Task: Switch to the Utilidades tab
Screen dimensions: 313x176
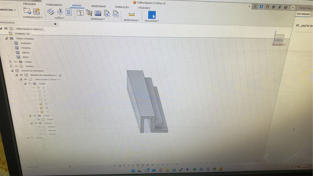Action: point(144,8)
